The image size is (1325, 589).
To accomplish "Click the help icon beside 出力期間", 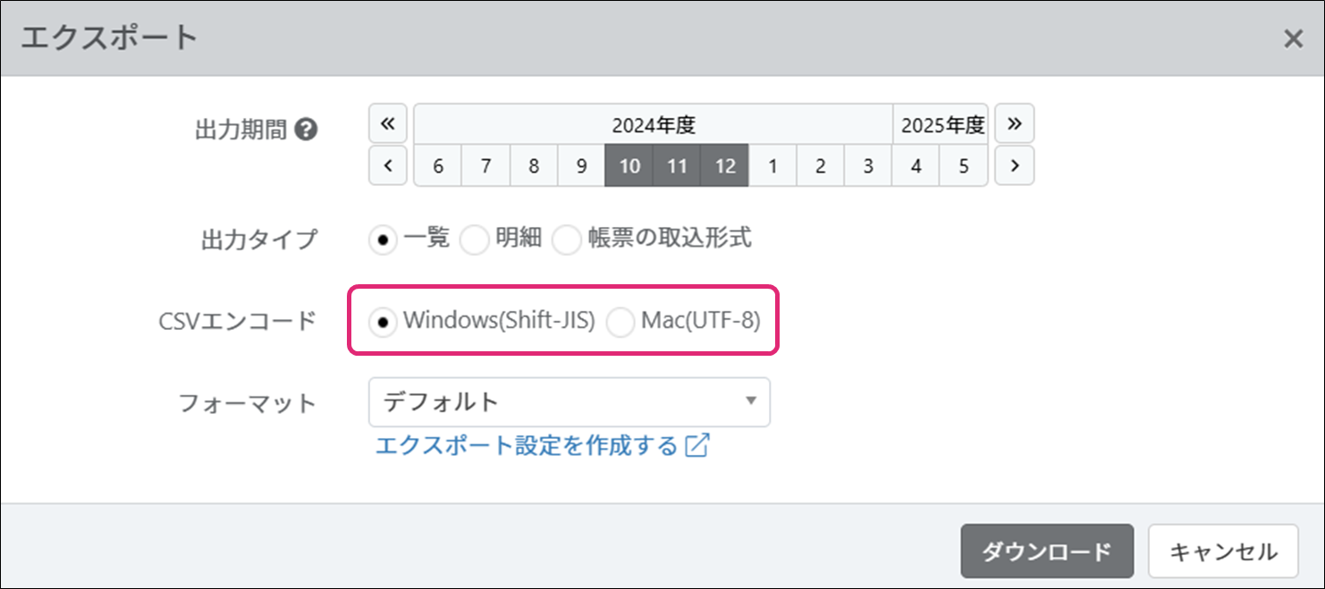I will point(306,130).
